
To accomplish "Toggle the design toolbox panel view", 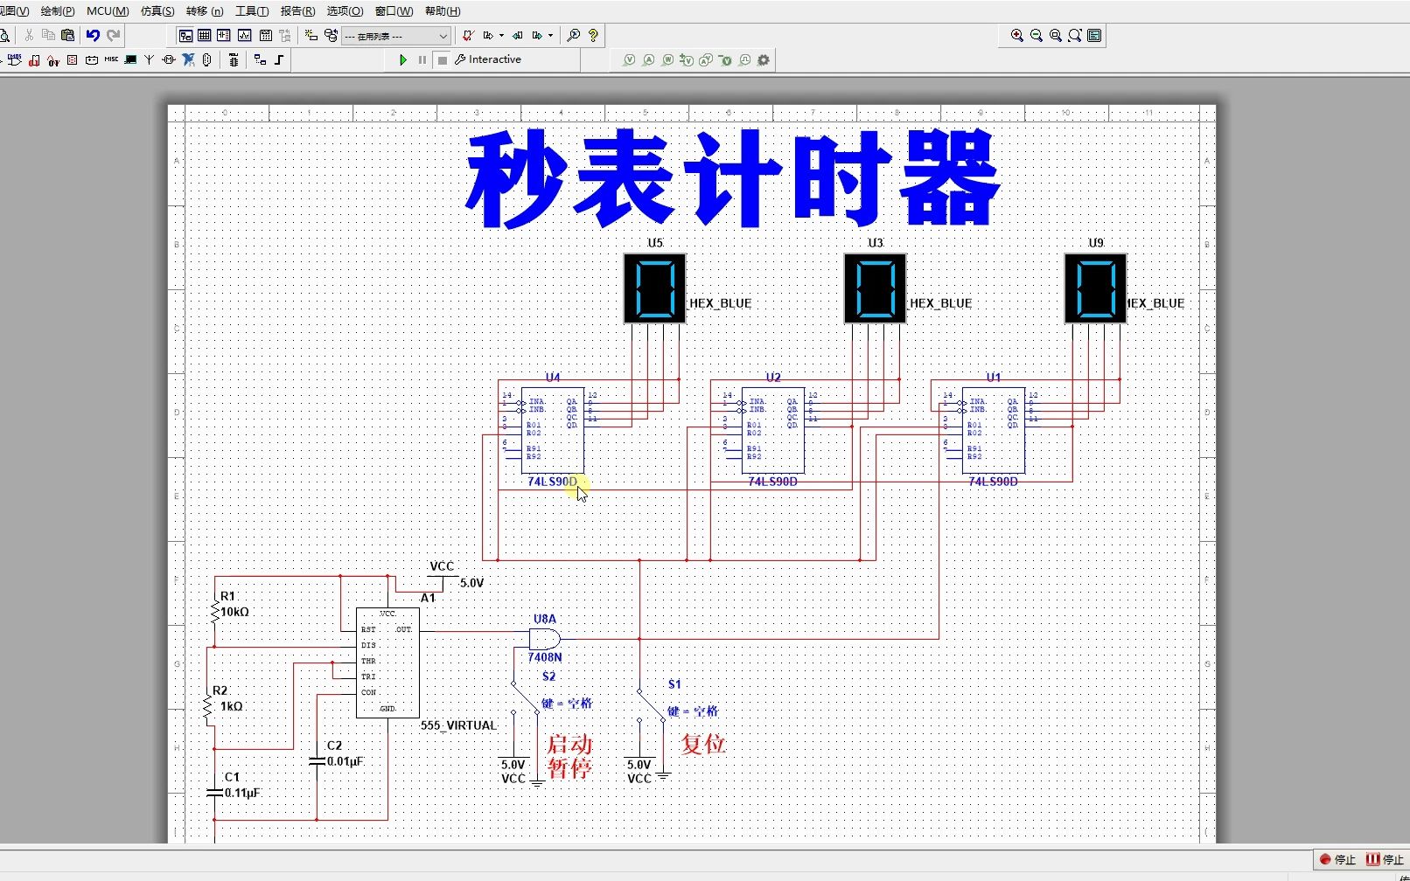I will point(185,36).
